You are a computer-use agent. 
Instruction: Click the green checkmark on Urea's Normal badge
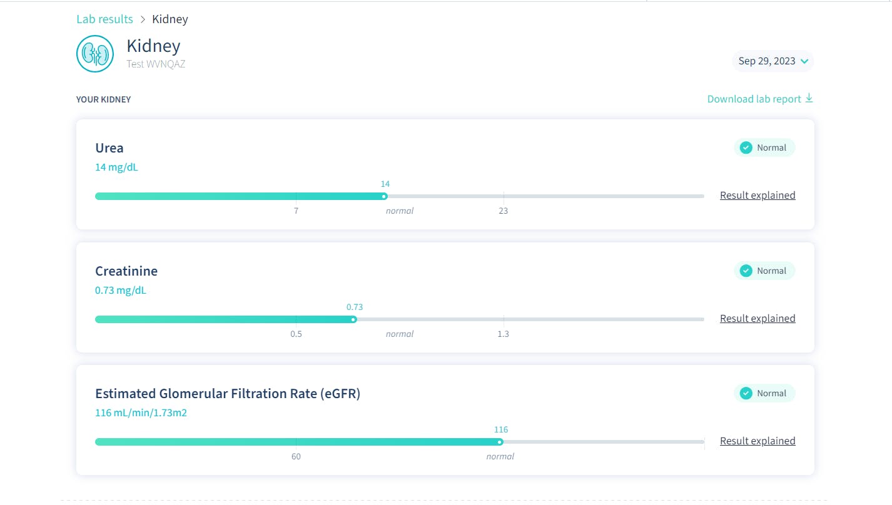coord(746,147)
